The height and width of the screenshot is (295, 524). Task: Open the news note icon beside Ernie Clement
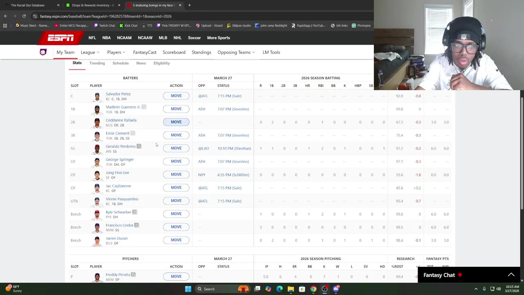(x=133, y=133)
